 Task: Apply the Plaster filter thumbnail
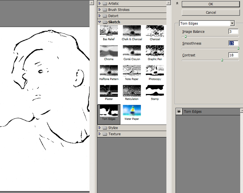109,91
